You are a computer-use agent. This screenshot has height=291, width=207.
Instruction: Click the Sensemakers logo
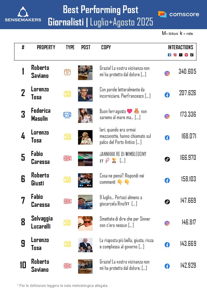pos(23,14)
